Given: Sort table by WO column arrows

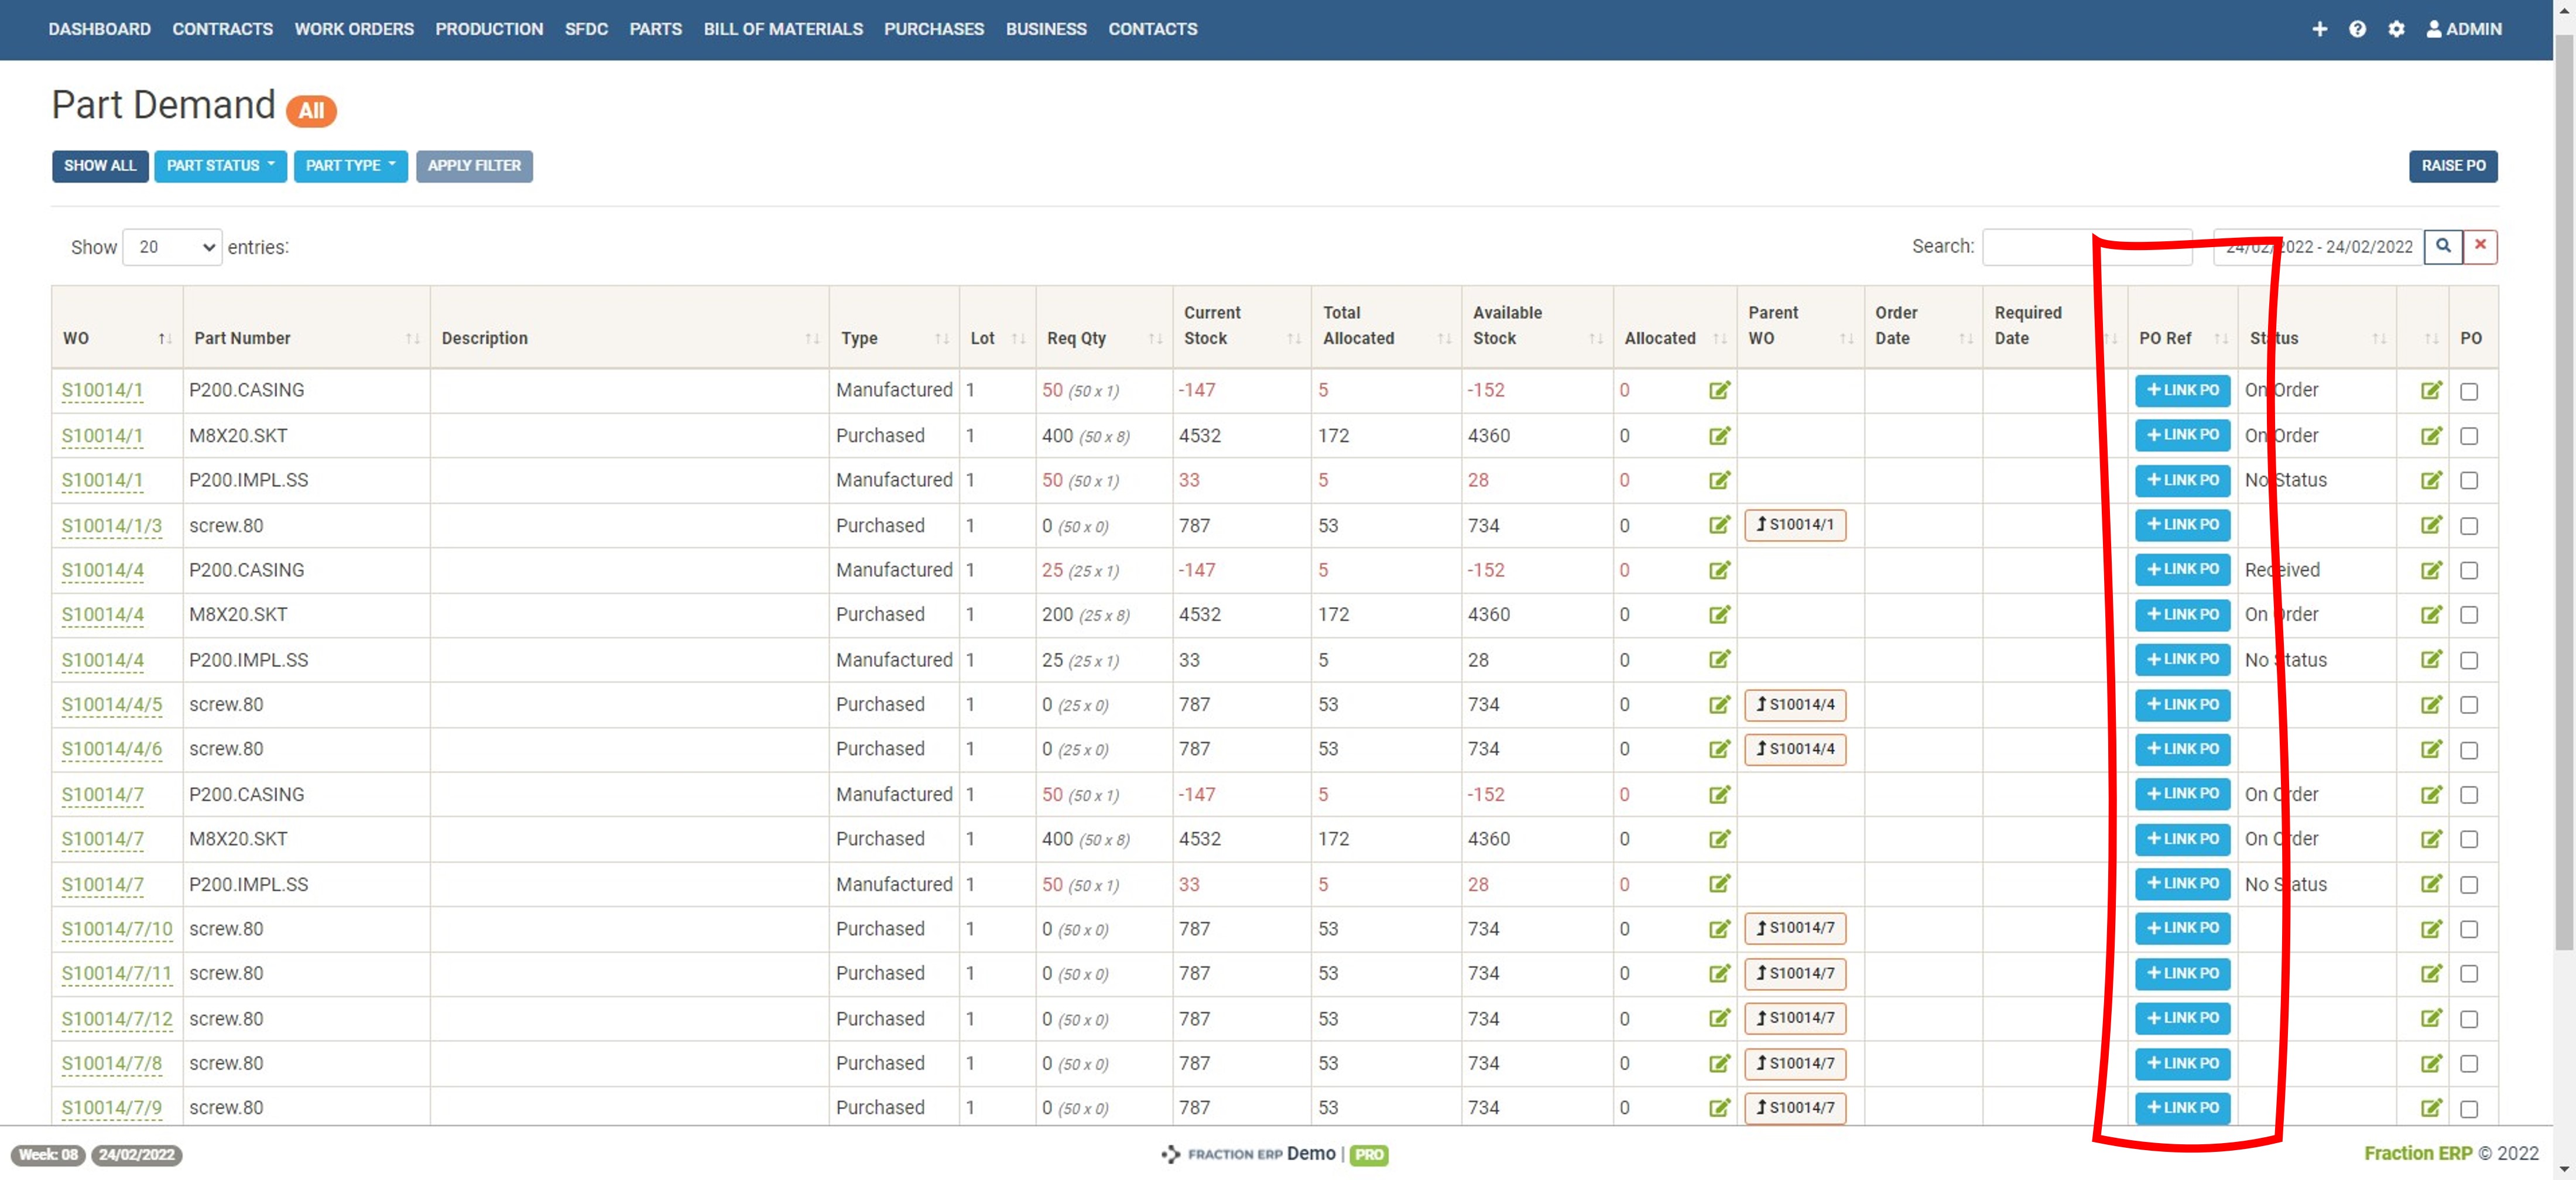Looking at the screenshot, I should [165, 339].
